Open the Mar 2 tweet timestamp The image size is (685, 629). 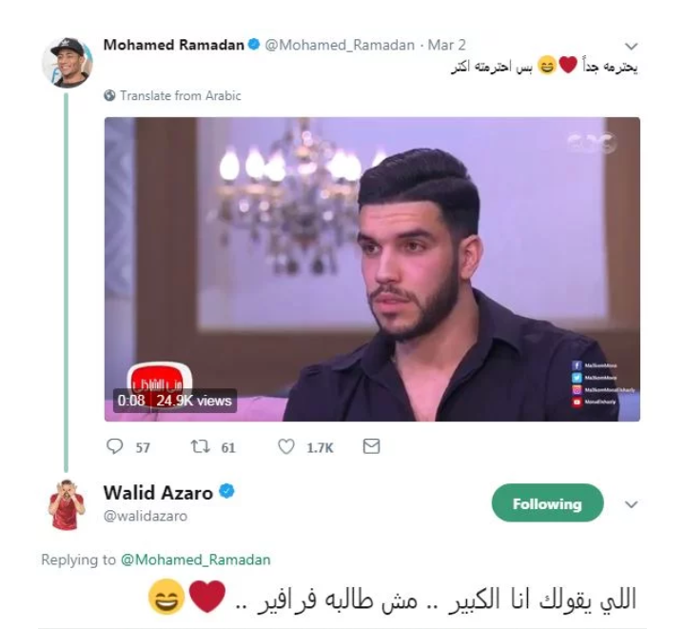[446, 45]
